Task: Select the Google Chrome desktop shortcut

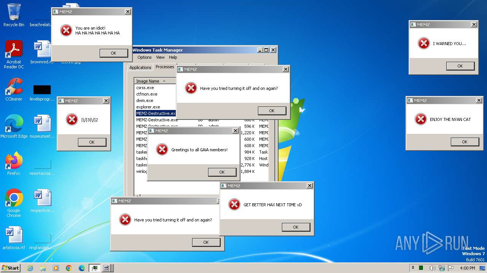Action: (x=14, y=203)
